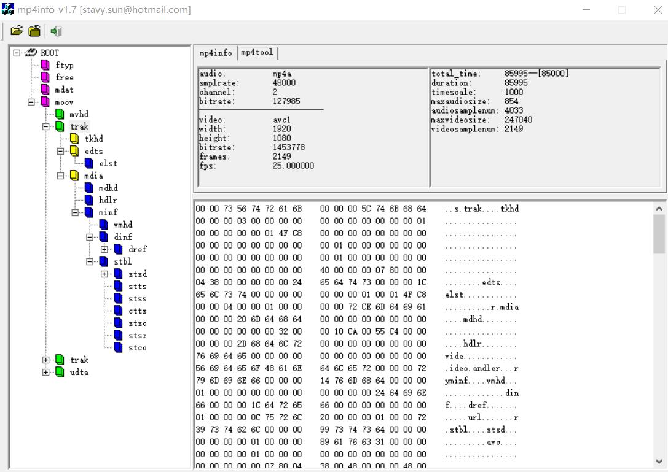Collapse the ROOT tree node
The image size is (668, 472).
click(17, 53)
